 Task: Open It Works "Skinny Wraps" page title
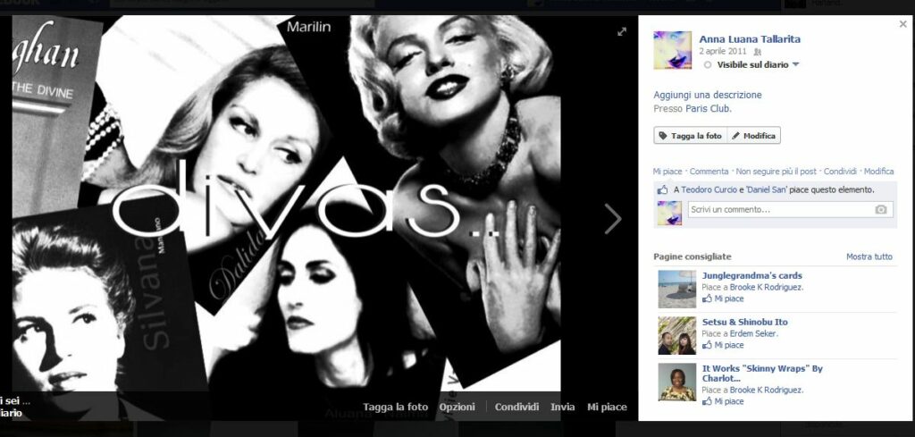762,374
